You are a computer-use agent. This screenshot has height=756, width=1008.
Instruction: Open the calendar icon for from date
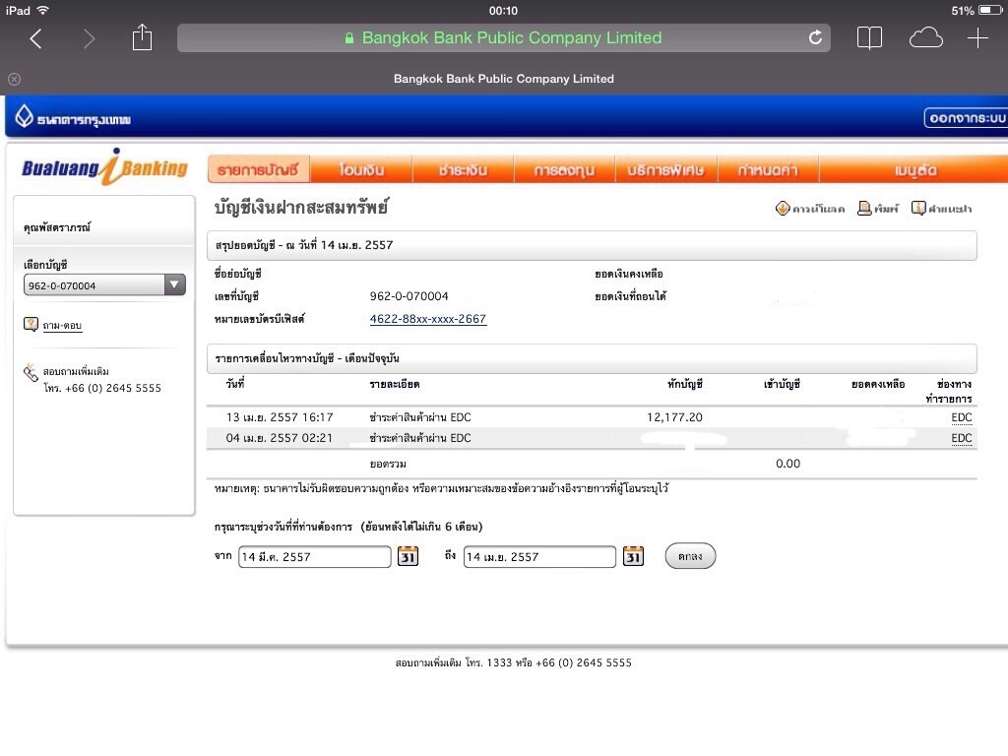[x=408, y=556]
